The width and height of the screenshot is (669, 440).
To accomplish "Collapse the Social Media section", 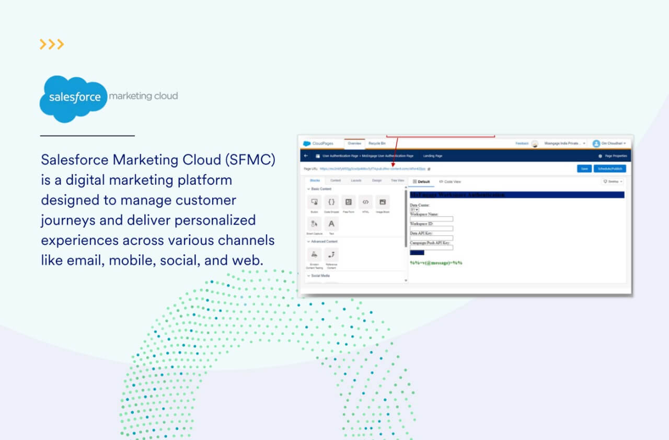I will click(308, 276).
